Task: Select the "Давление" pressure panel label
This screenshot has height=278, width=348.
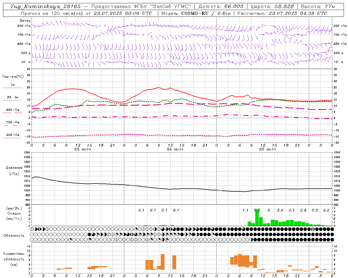Action: (14, 168)
